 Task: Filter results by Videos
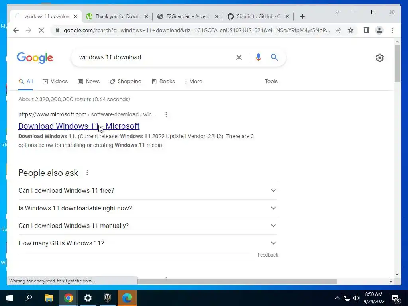pos(55,81)
